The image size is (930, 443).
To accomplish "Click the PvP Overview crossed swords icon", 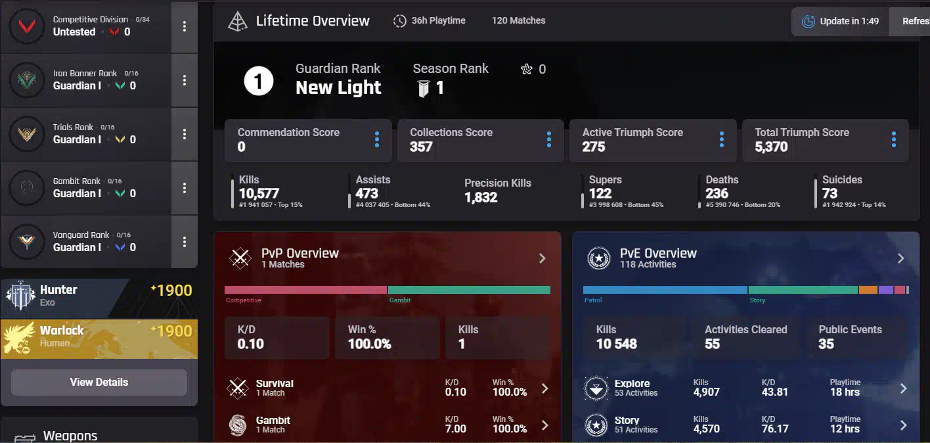I will [240, 258].
